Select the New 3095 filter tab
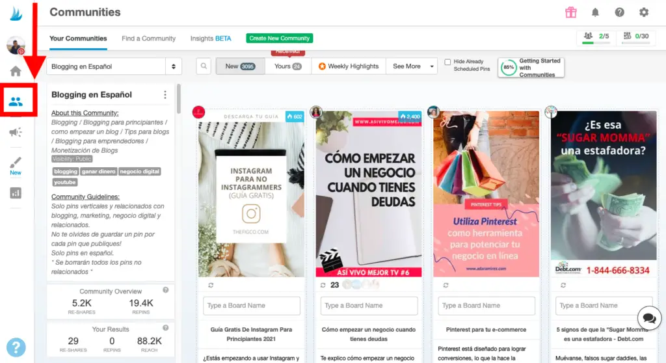This screenshot has width=666, height=363. click(x=241, y=66)
